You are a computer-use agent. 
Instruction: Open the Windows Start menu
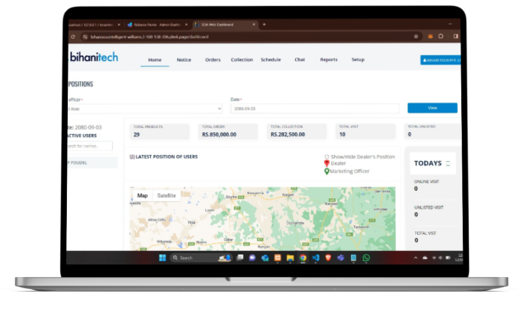click(x=162, y=258)
